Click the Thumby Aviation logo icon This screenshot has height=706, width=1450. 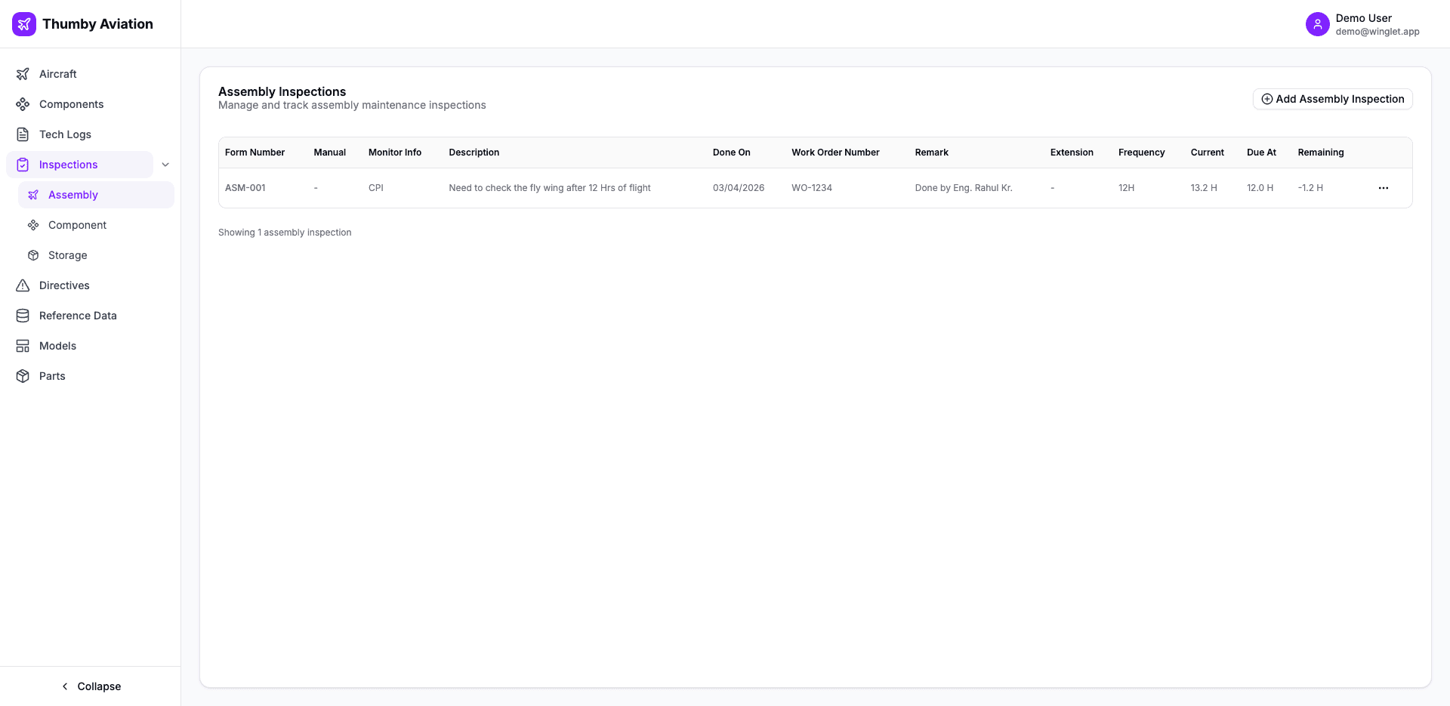pyautogui.click(x=24, y=24)
